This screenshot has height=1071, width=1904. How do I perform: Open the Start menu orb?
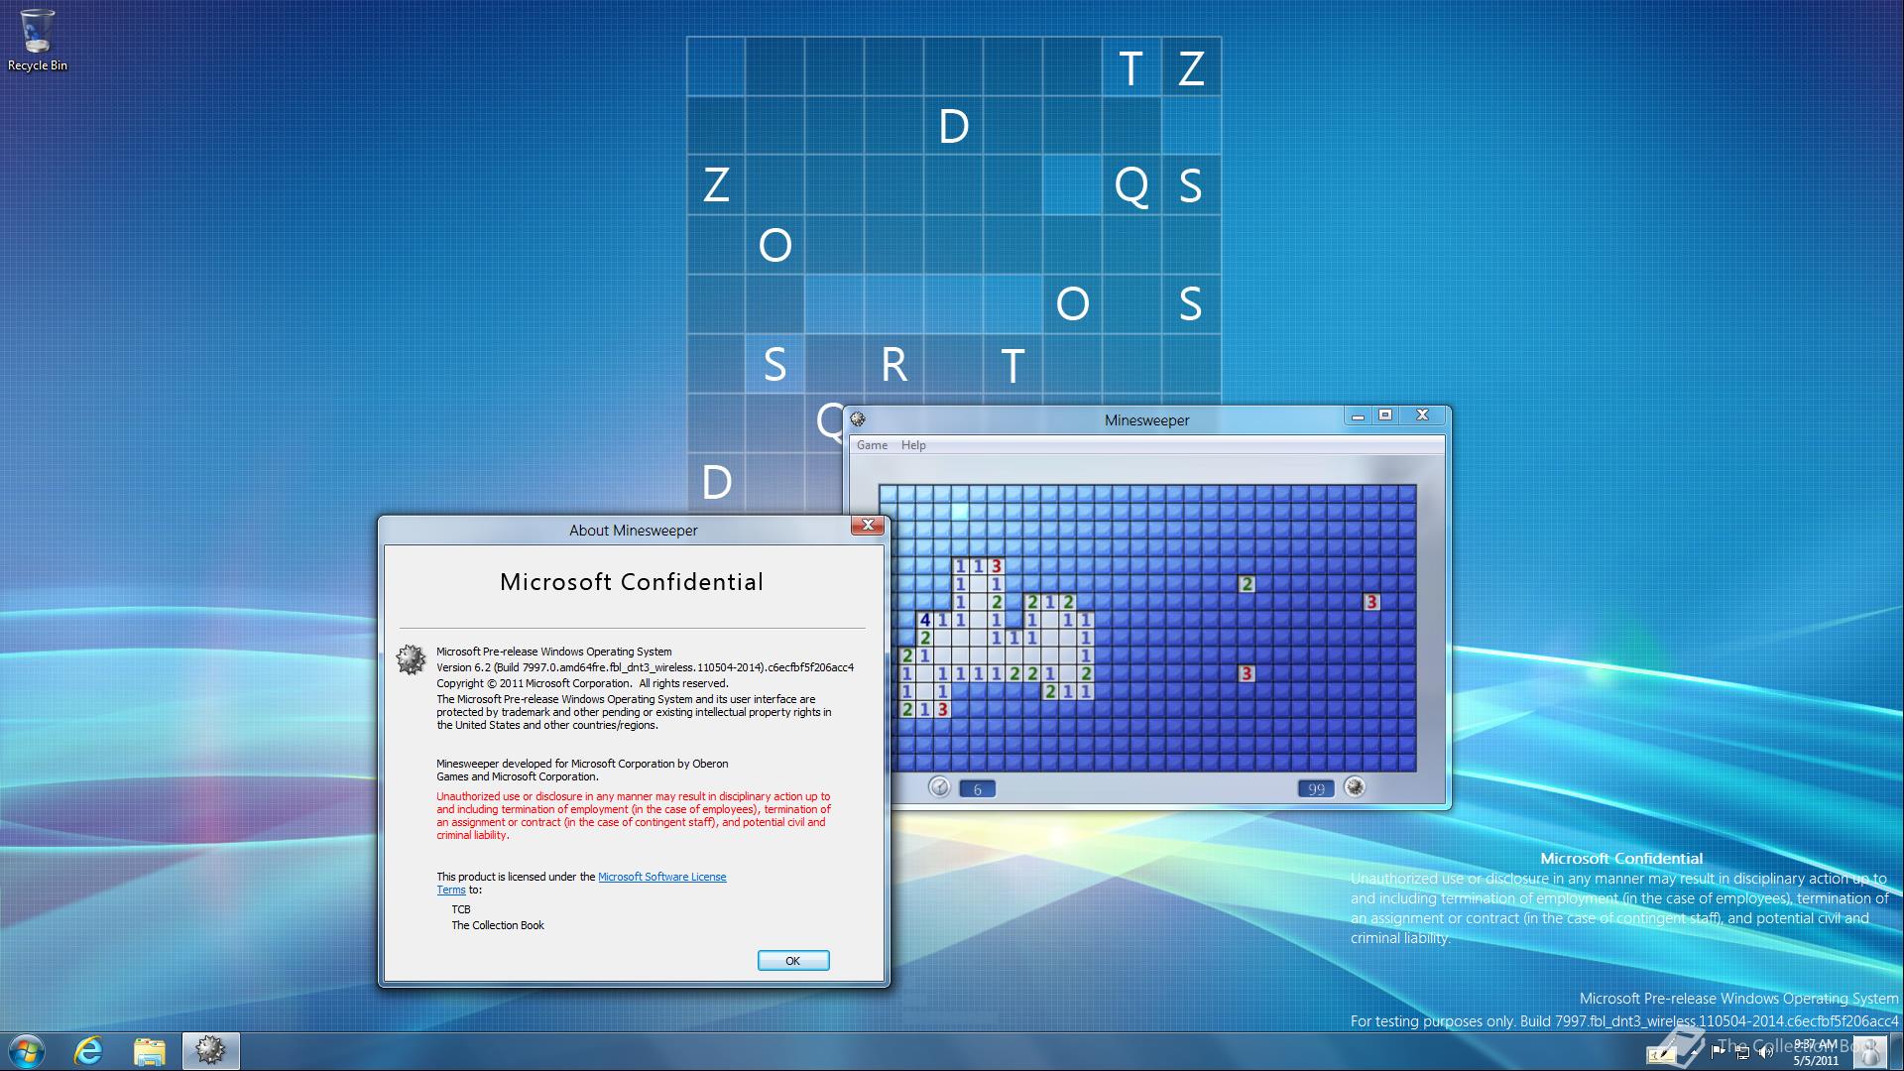[x=26, y=1051]
